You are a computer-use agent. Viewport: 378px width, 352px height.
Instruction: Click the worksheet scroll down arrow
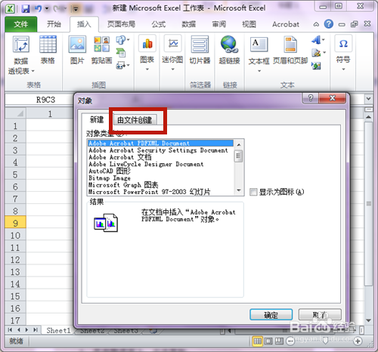click(x=368, y=320)
